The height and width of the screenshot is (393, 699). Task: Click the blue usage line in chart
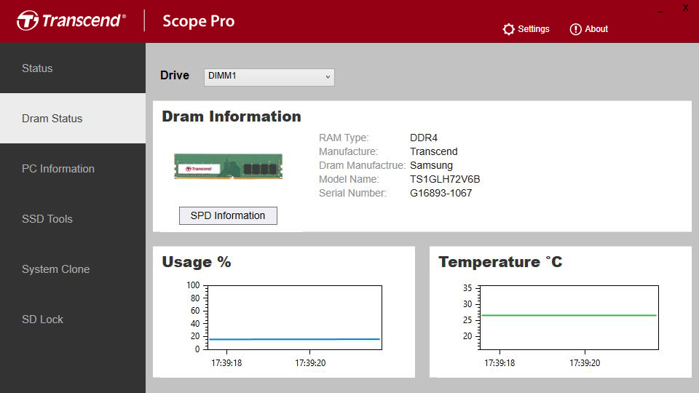(x=294, y=339)
